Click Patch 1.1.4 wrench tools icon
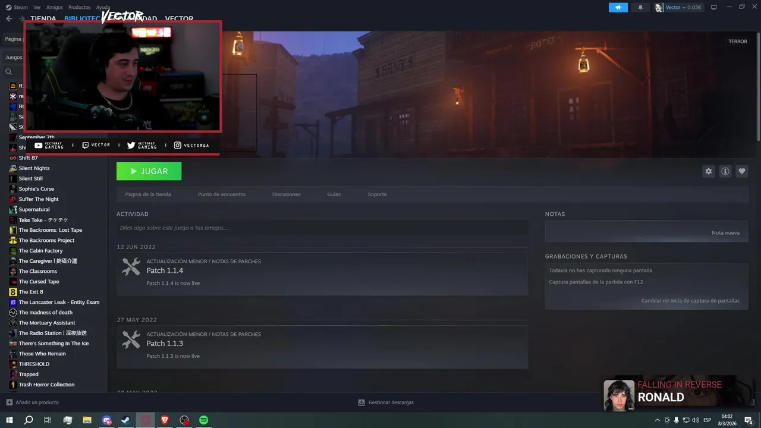The width and height of the screenshot is (761, 428). click(x=131, y=266)
